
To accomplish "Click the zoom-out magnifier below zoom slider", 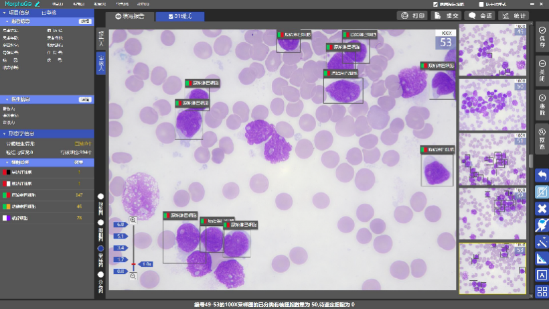I will tap(133, 276).
